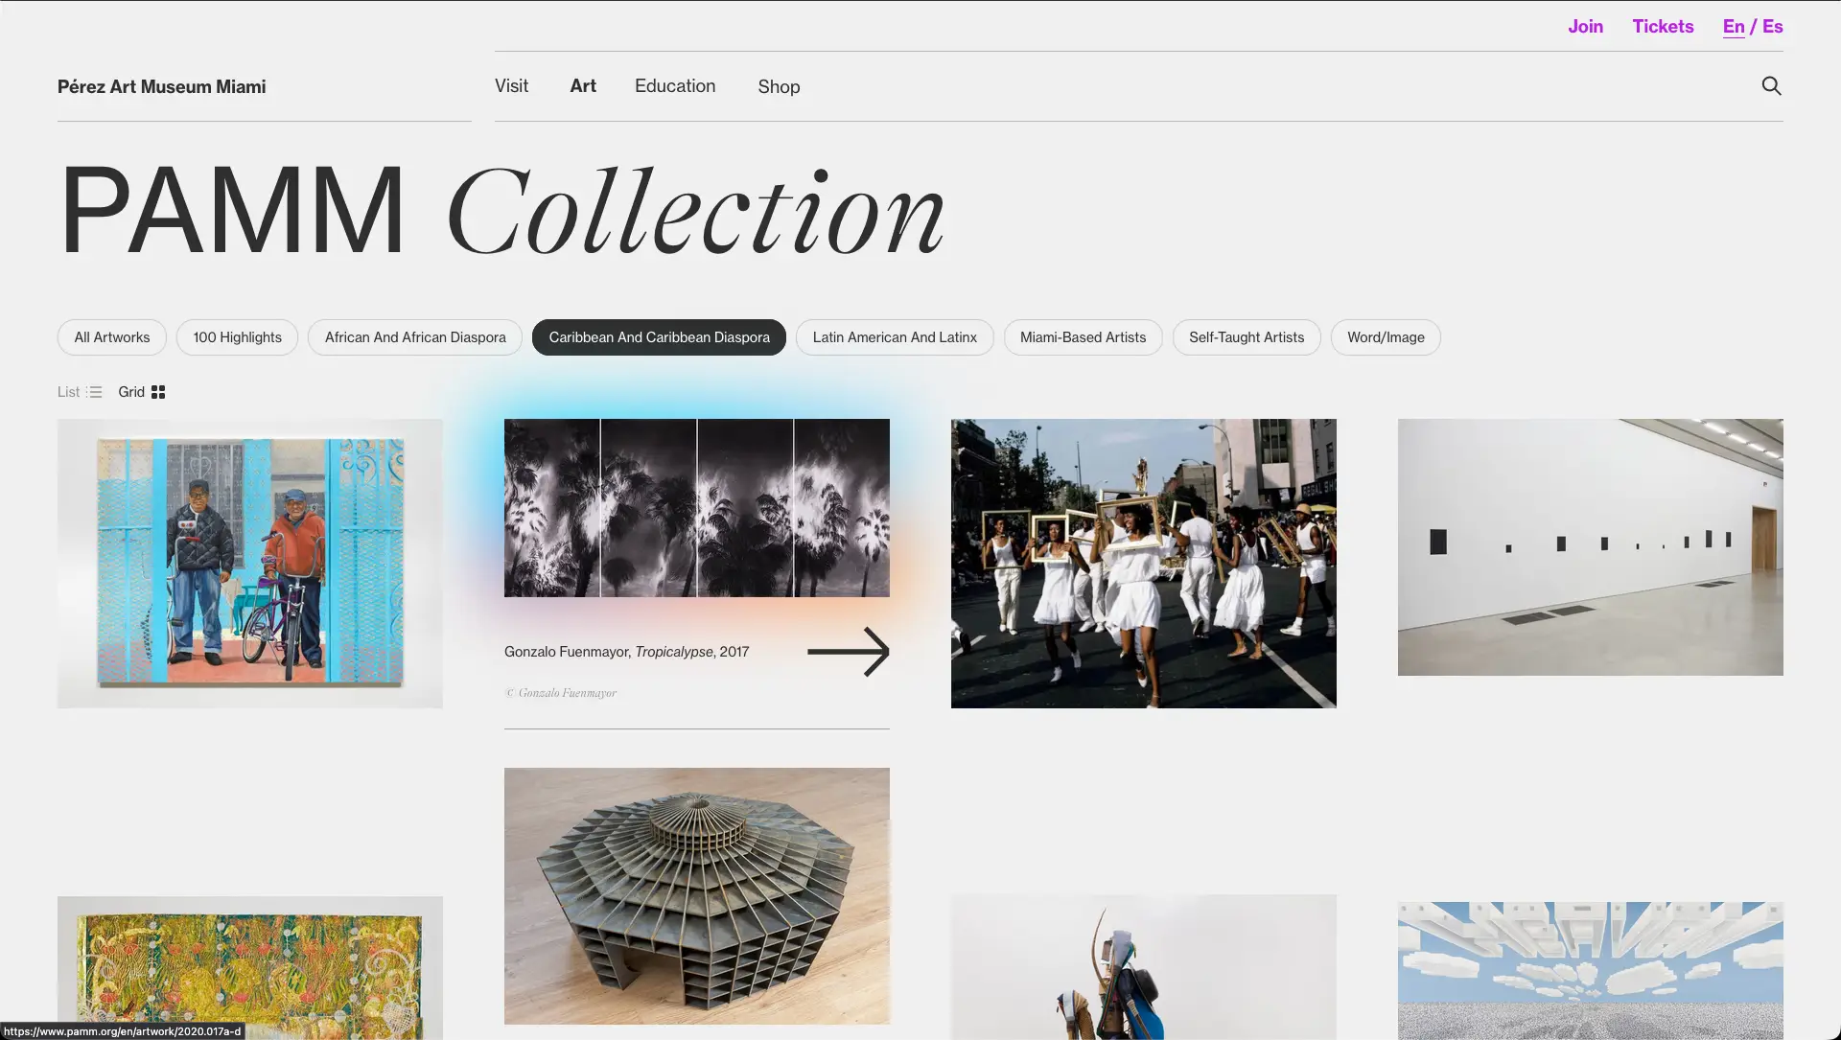
Task: Open the Education menu
Action: point(675,86)
